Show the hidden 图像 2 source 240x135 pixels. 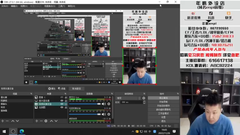click(x=62, y=97)
